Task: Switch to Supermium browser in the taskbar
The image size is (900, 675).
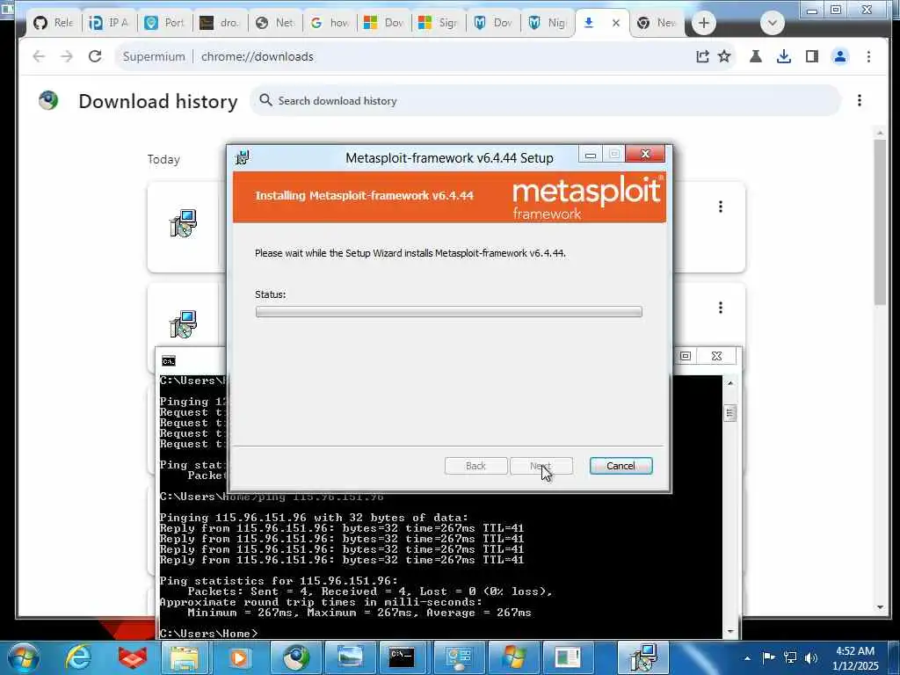Action: (x=295, y=657)
